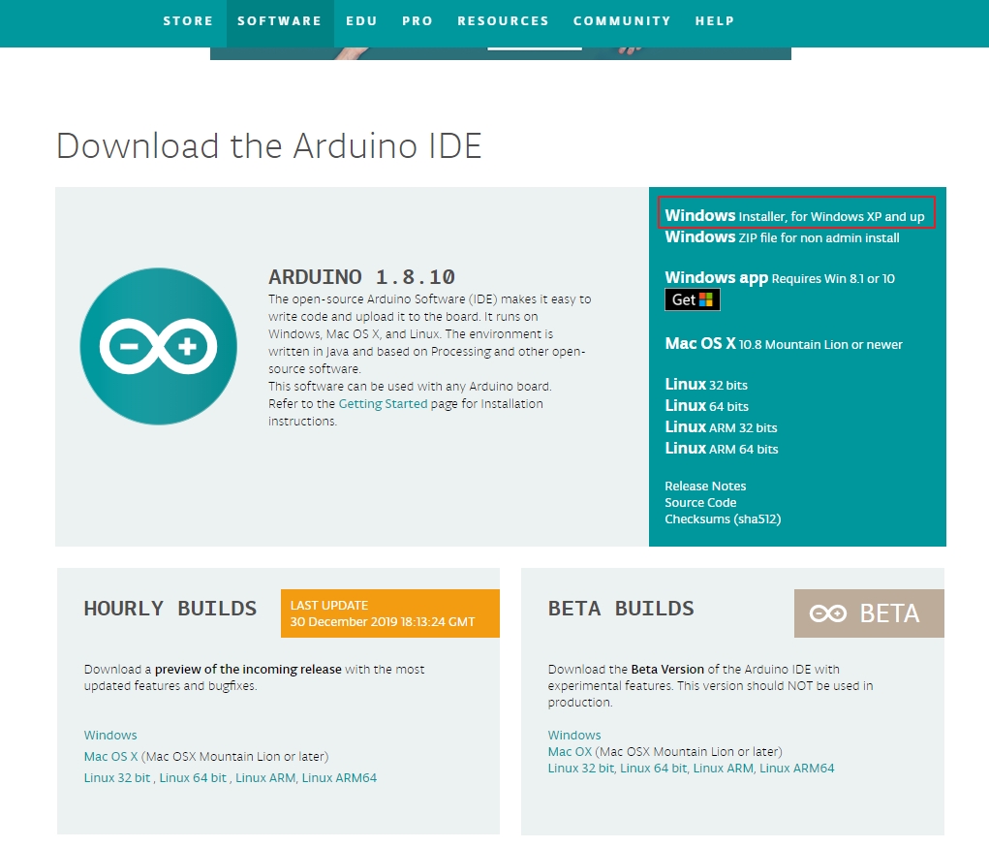Download the Windows Installer for XP and up
The image size is (989, 848).
[794, 216]
